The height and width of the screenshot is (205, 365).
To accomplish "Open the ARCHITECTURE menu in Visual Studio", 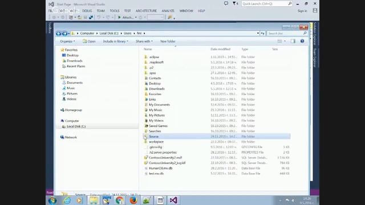I will point(146,11).
